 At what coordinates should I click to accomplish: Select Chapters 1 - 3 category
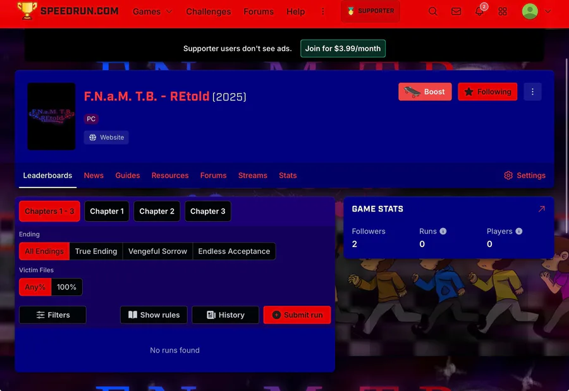(x=49, y=211)
